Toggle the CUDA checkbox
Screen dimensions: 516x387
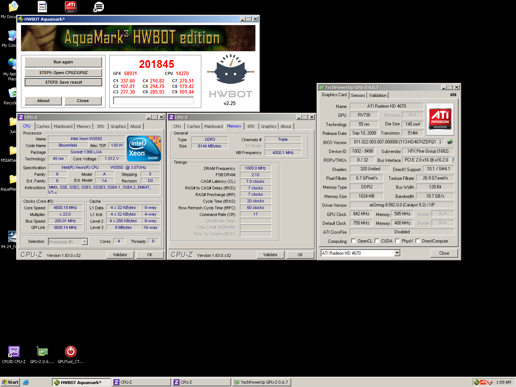(x=377, y=241)
